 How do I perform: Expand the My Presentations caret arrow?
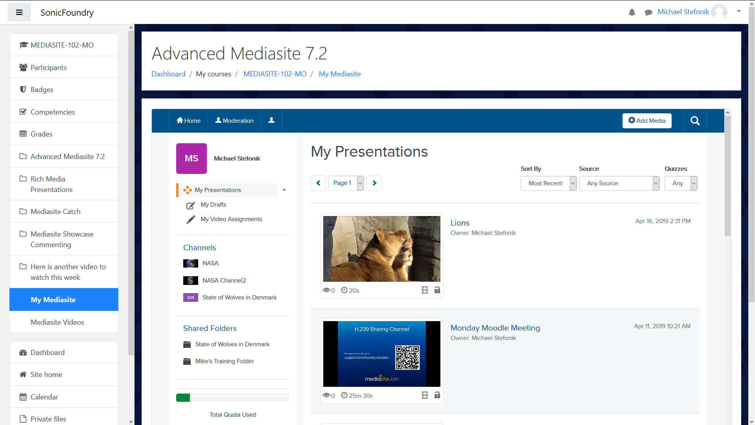click(284, 190)
